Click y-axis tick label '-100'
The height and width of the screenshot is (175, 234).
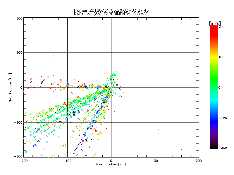coord(18,123)
